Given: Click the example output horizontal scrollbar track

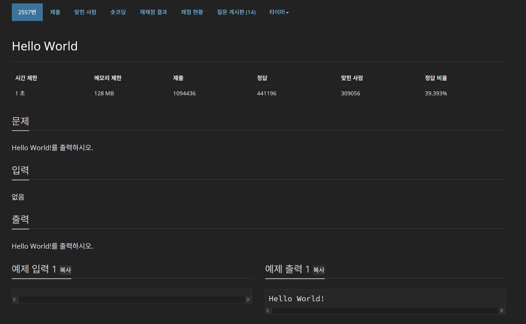Looking at the screenshot, I should 385,311.
